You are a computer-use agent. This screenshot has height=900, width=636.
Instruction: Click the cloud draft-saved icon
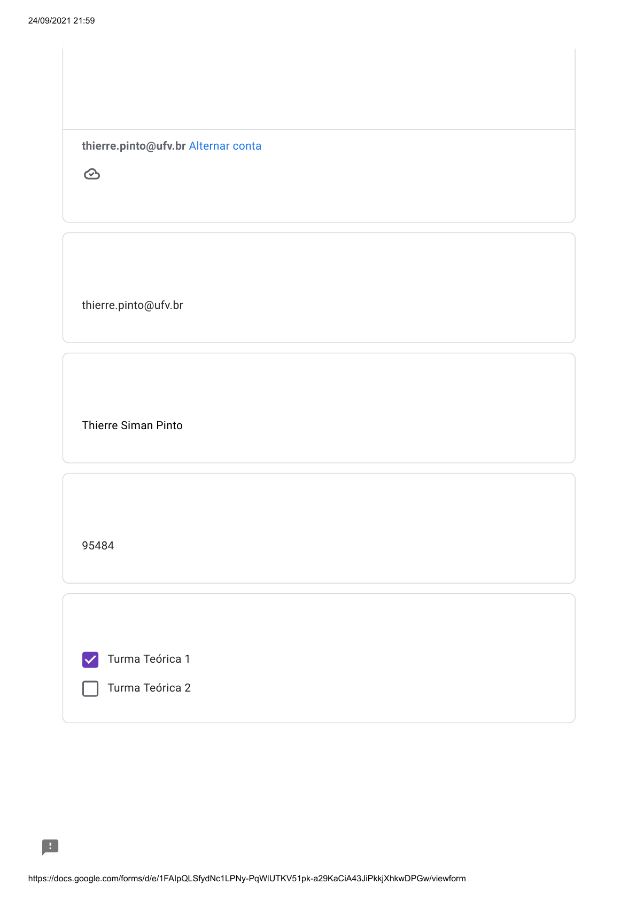[x=92, y=174]
